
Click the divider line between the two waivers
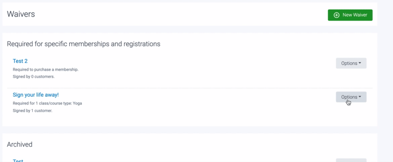point(189,88)
